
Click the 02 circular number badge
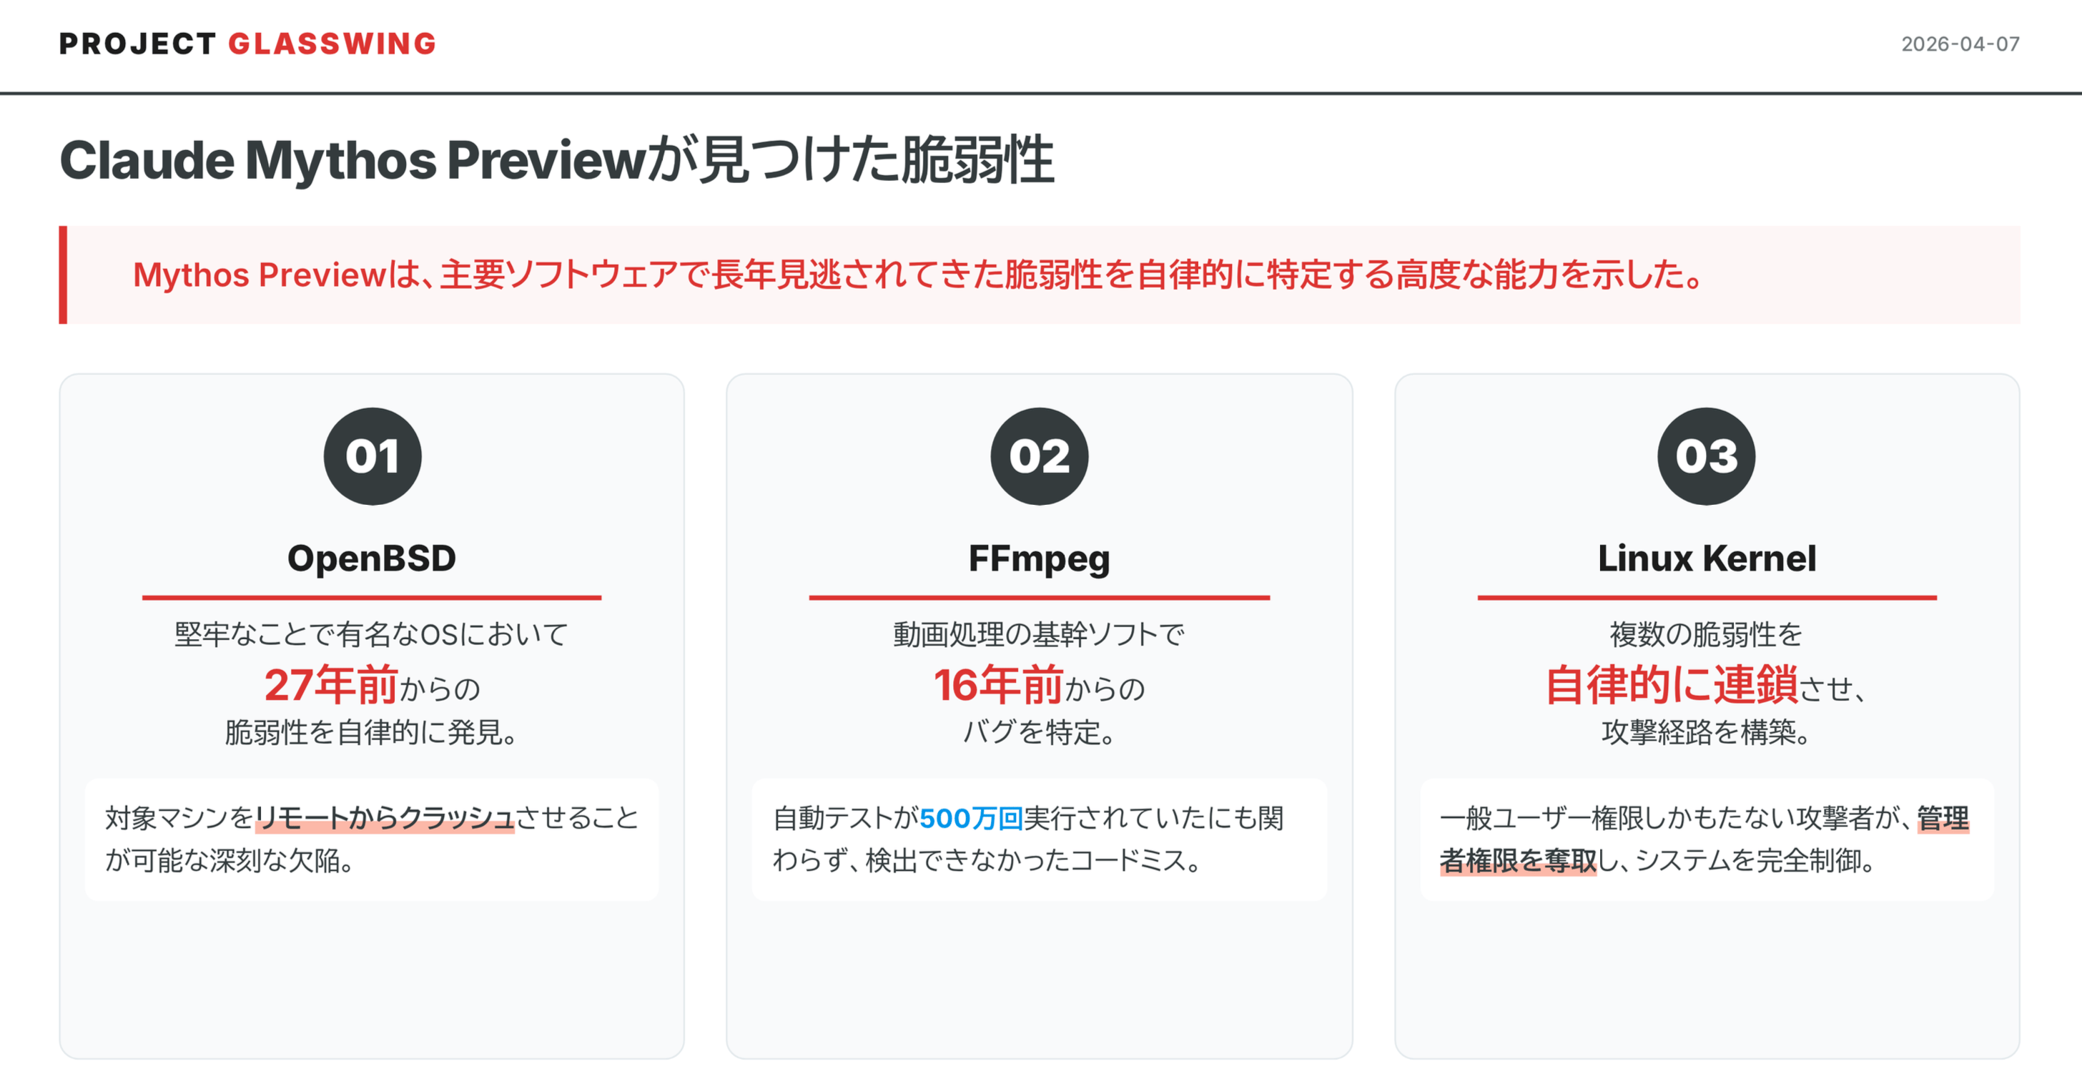pyautogui.click(x=1040, y=456)
